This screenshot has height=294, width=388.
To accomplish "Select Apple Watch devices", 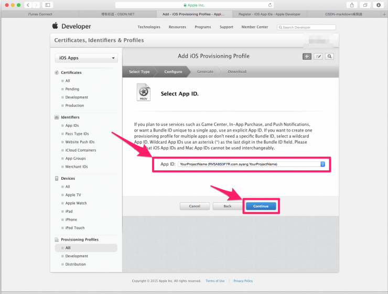I will pos(76,203).
